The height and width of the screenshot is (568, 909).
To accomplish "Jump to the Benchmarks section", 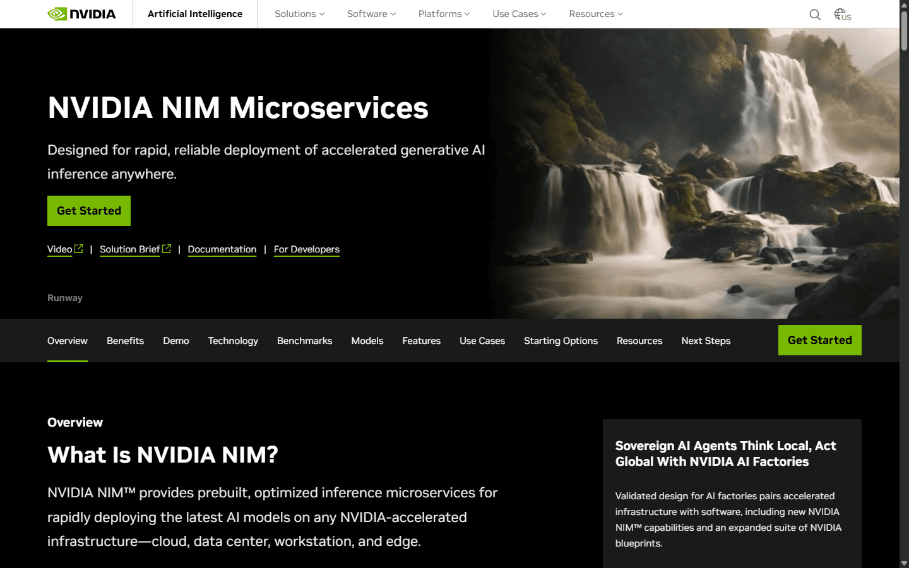I will point(304,341).
